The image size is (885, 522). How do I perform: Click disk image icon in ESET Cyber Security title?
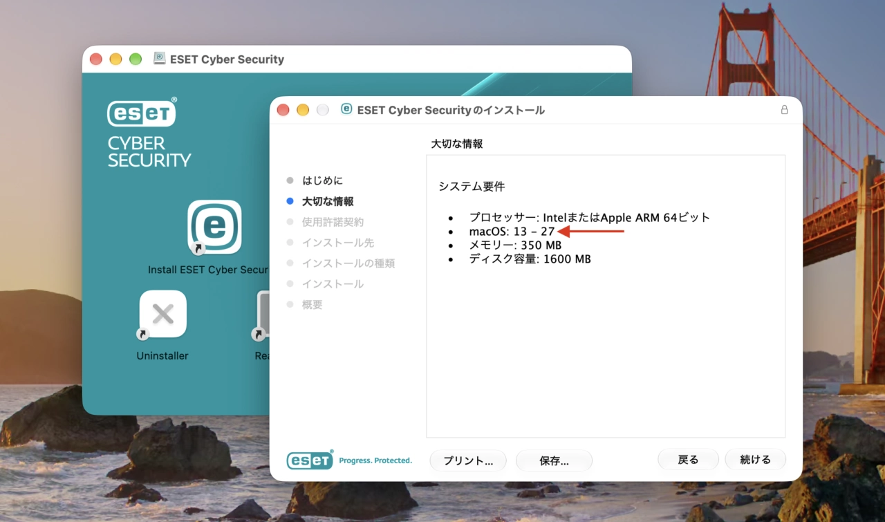coord(160,59)
